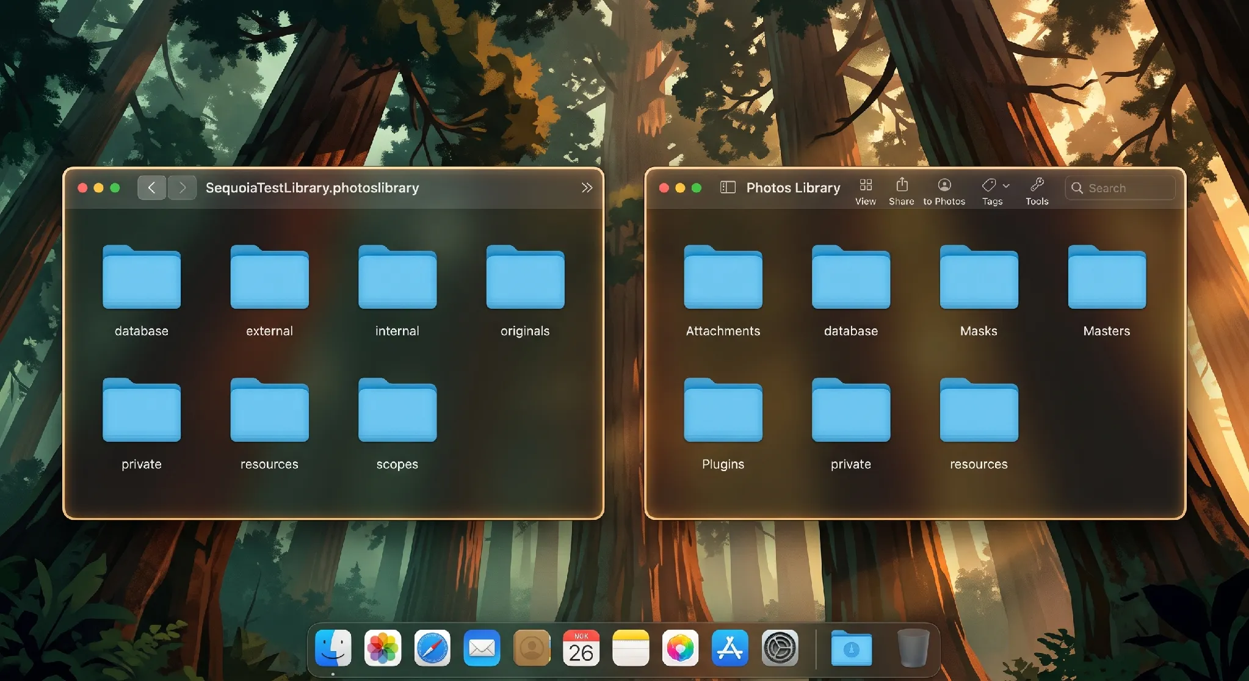The image size is (1249, 681).
Task: Toggle the sidebar in Photos Library window
Action: (x=728, y=187)
